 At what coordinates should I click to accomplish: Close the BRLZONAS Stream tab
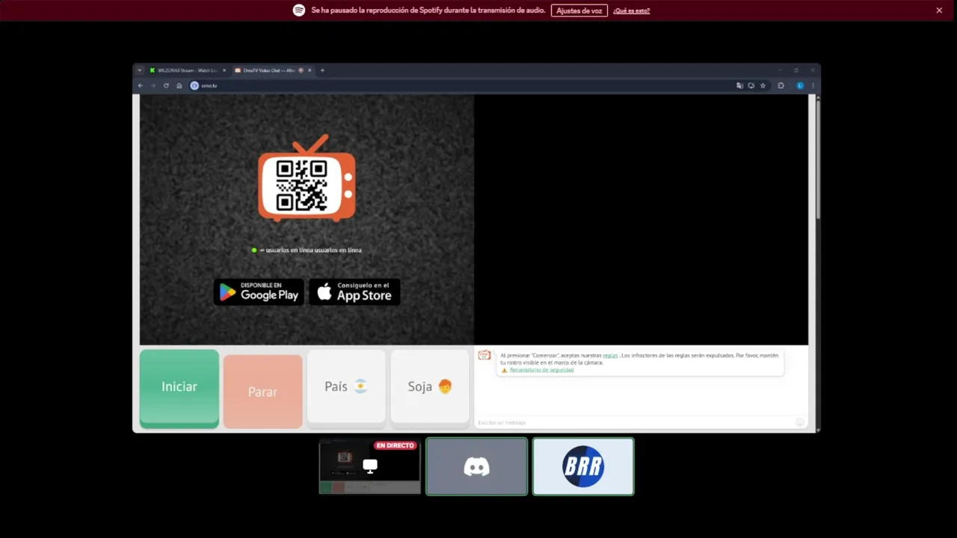(224, 70)
